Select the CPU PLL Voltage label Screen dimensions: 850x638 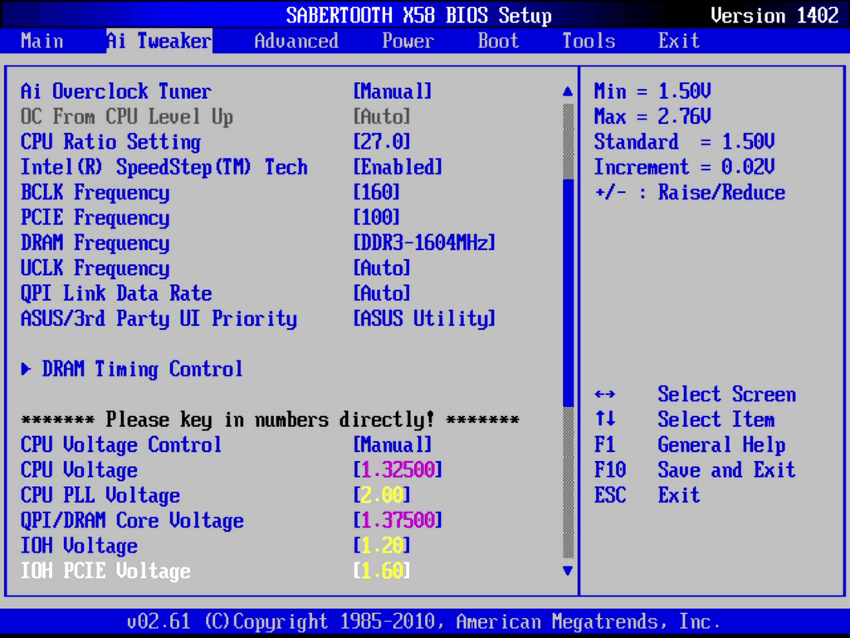pyautogui.click(x=100, y=496)
